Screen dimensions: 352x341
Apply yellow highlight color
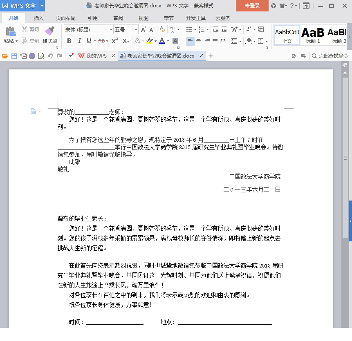click(x=149, y=41)
